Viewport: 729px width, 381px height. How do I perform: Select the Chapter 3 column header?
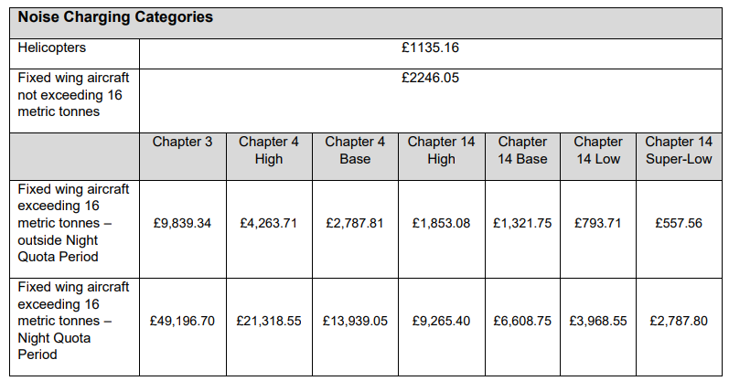182,142
